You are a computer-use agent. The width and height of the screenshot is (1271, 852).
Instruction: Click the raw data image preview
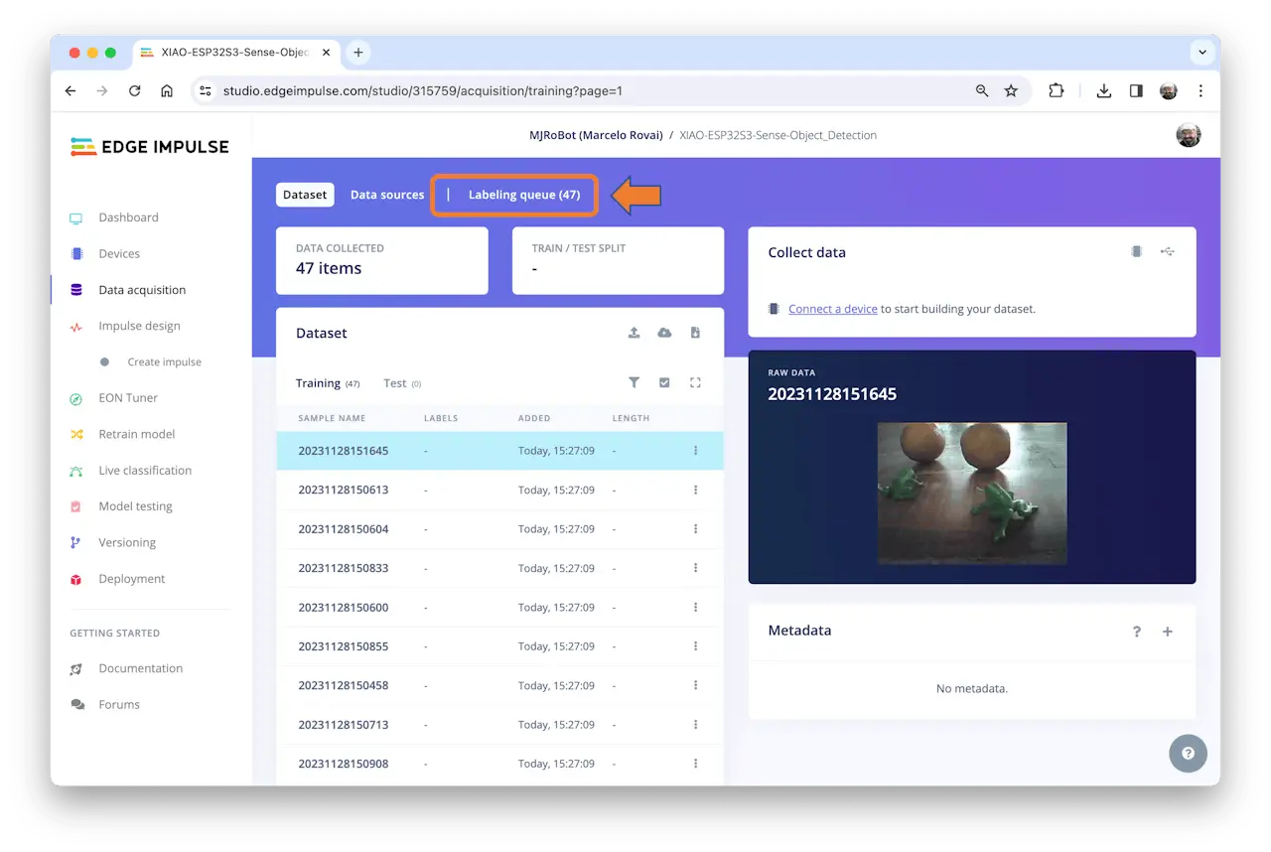click(972, 493)
